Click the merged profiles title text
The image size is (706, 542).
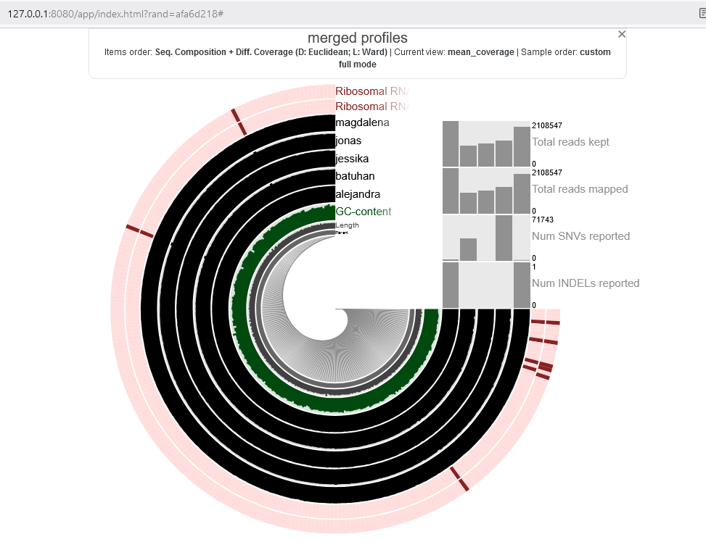357,38
